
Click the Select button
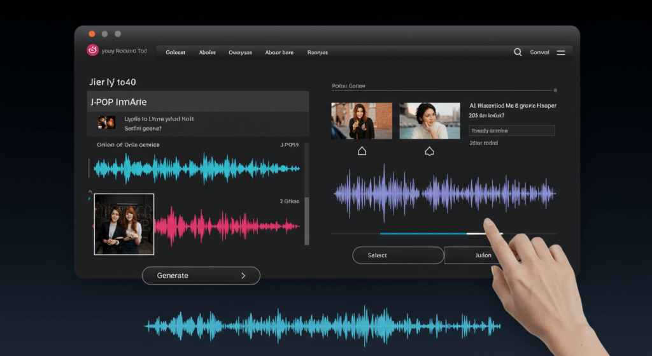coord(398,255)
